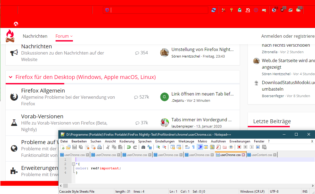
Task: Open thread Link öffnen im neuen Tab
Action: click(x=202, y=94)
